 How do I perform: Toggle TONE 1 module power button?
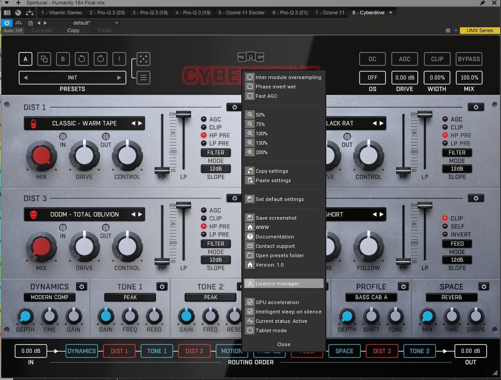162,287
